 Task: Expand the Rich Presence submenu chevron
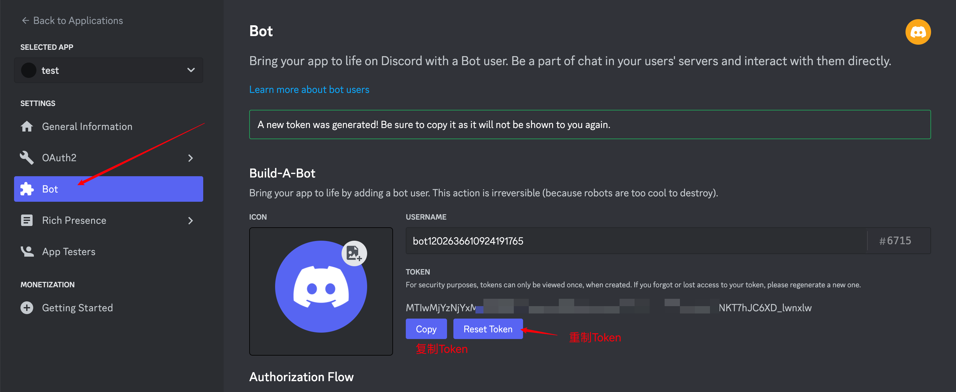191,221
